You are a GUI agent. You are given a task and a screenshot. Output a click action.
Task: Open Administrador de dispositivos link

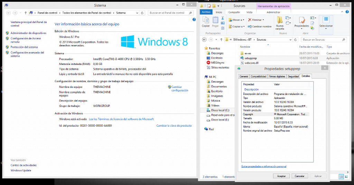coord(28,33)
